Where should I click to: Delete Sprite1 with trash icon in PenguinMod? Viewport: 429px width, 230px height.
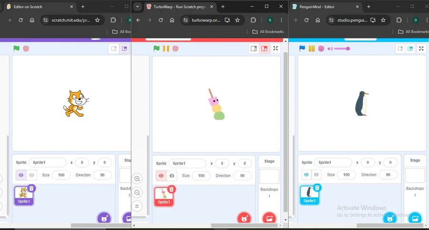[317, 188]
